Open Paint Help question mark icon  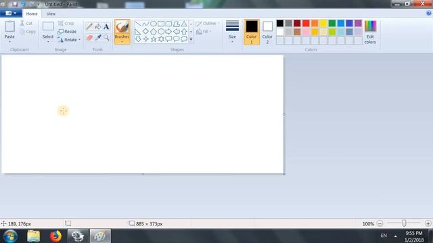(428, 13)
